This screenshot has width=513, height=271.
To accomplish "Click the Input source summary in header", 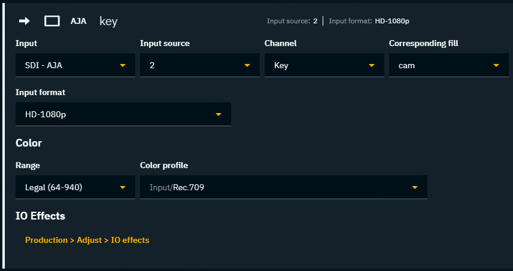I will coord(292,22).
